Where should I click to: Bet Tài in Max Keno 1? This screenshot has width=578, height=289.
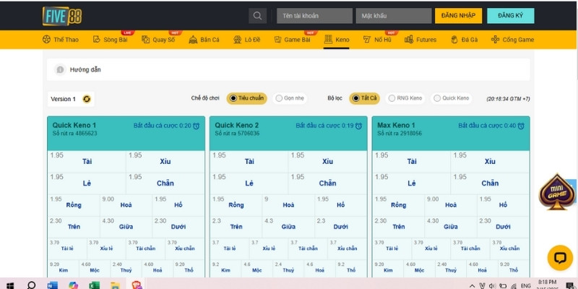point(411,161)
